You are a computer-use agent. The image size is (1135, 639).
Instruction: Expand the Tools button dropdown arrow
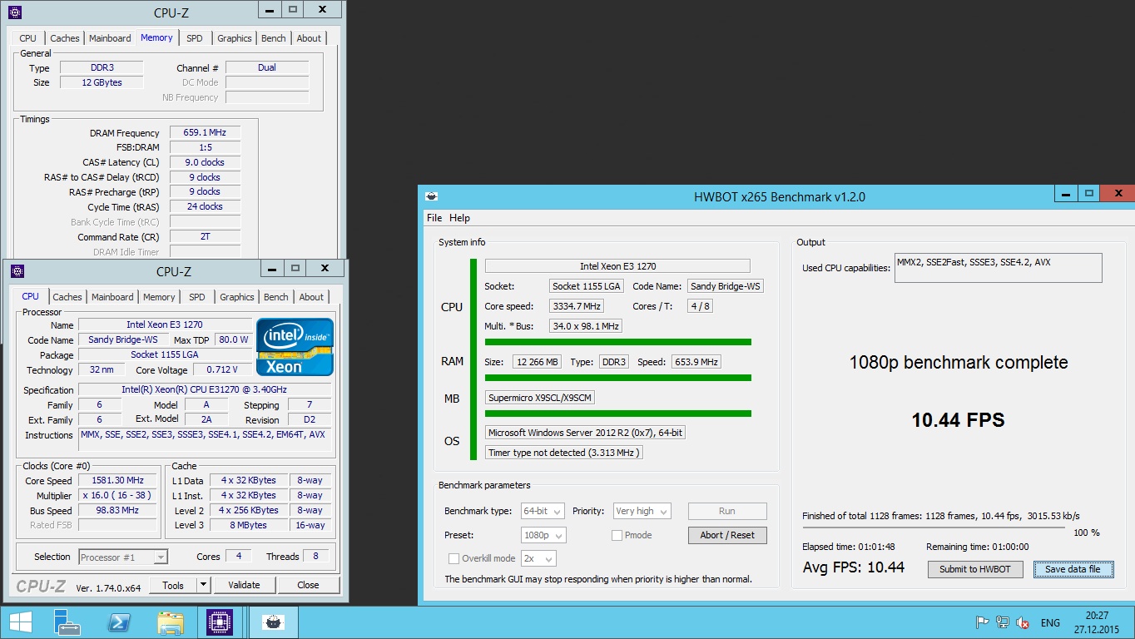click(203, 585)
